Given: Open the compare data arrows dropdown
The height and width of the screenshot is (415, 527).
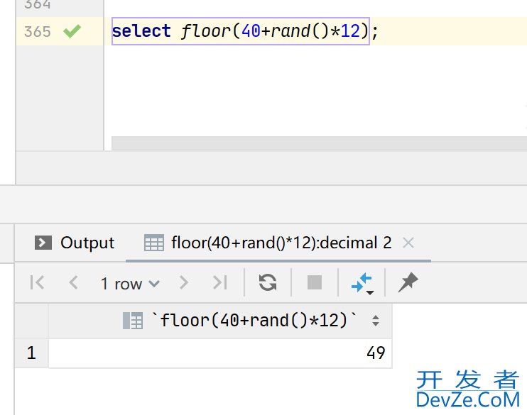Looking at the screenshot, I should pyautogui.click(x=362, y=283).
